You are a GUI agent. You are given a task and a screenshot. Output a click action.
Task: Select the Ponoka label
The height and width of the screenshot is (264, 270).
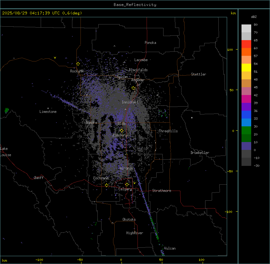click(x=150, y=43)
